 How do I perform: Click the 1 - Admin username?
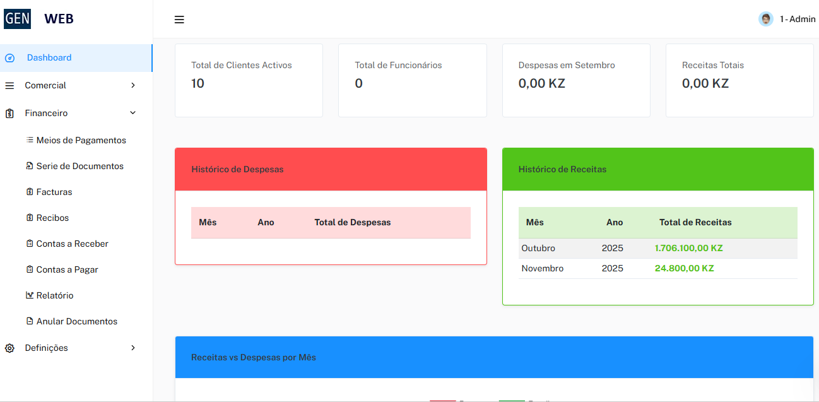[x=798, y=19]
